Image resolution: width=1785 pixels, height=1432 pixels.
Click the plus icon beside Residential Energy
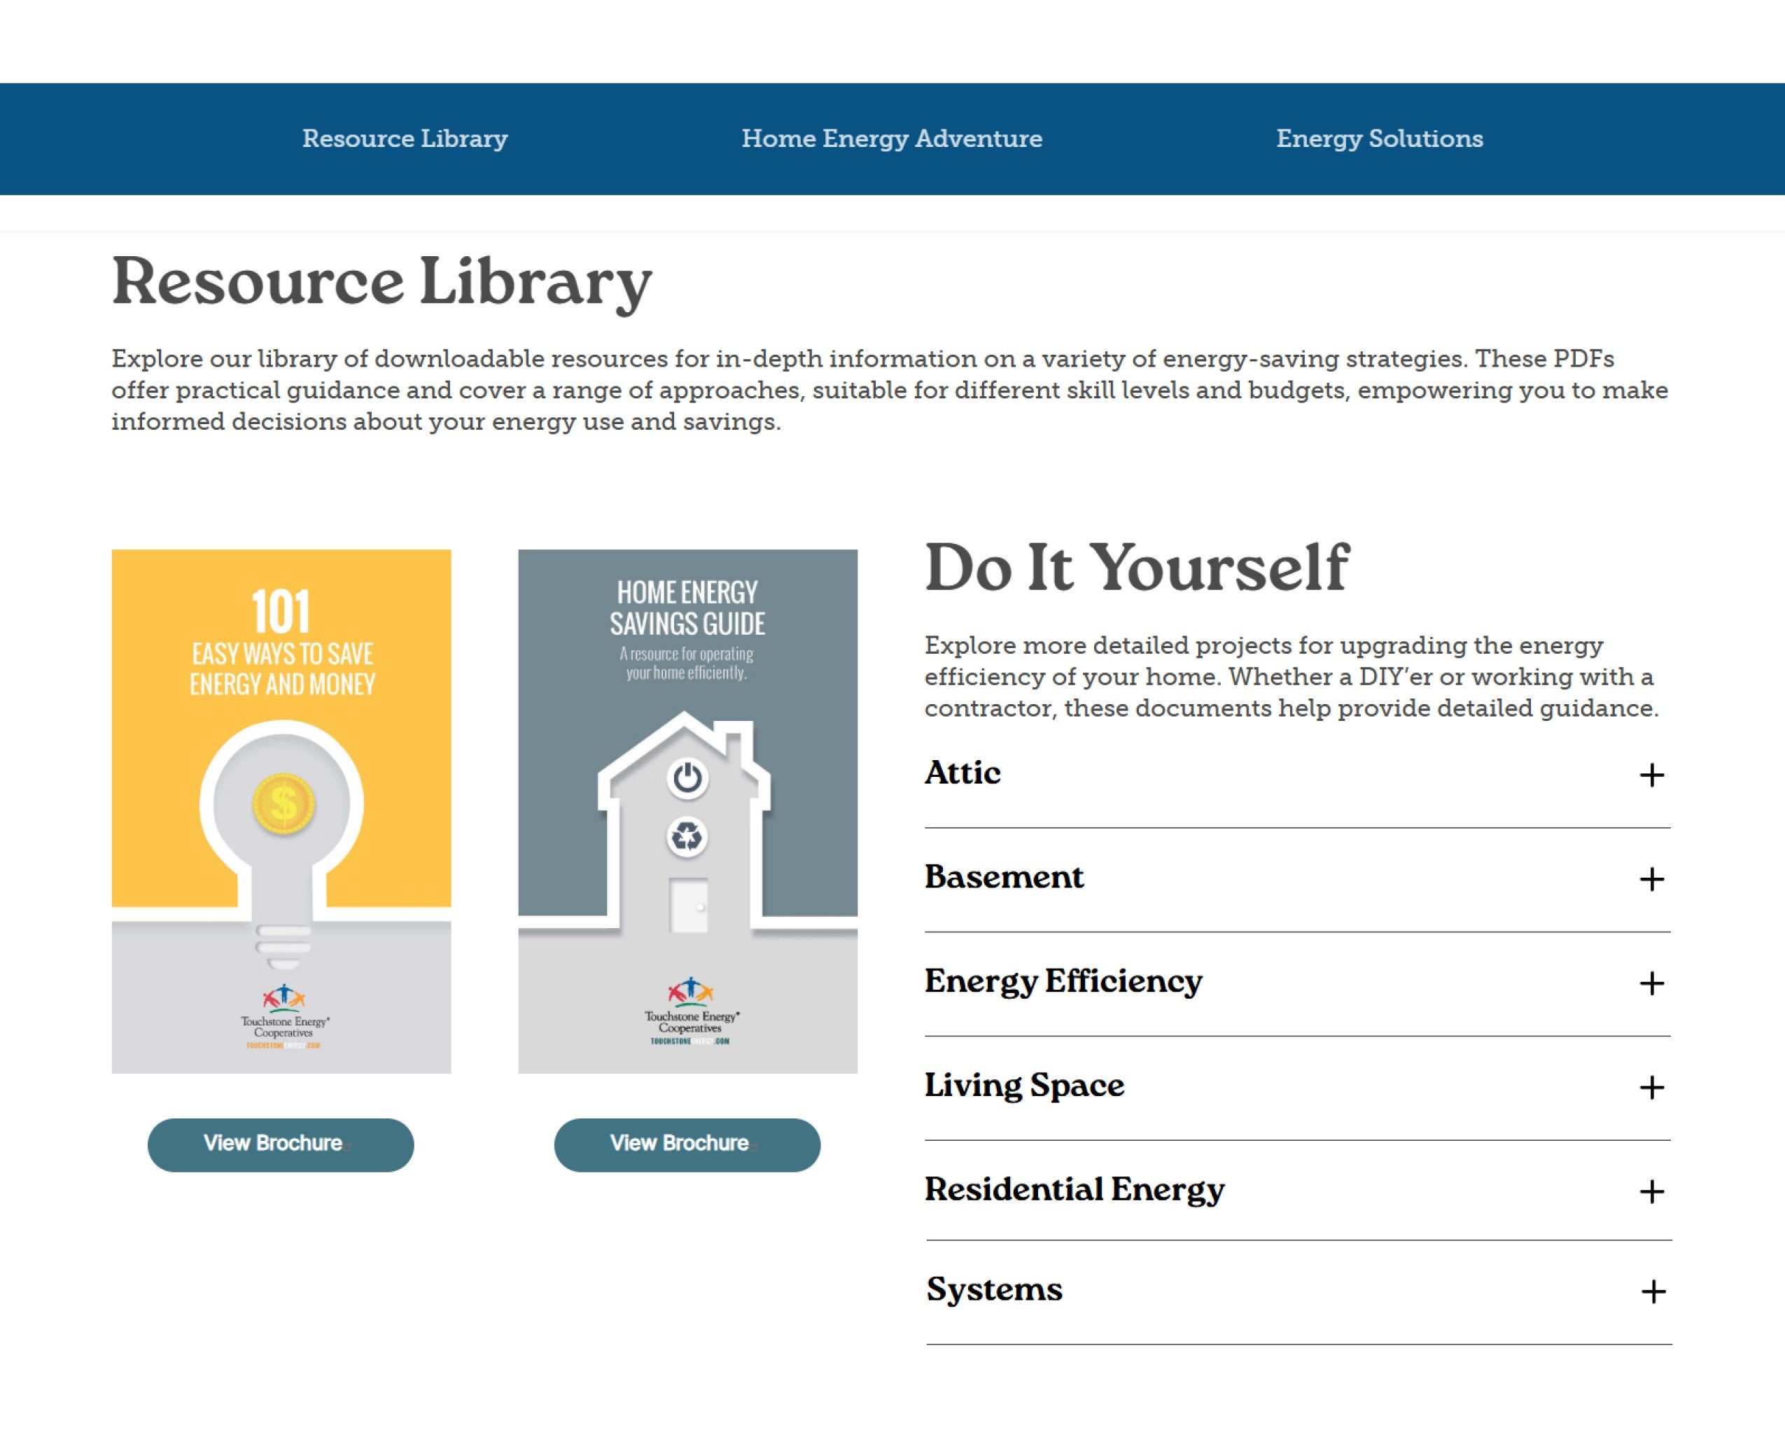click(x=1651, y=1192)
